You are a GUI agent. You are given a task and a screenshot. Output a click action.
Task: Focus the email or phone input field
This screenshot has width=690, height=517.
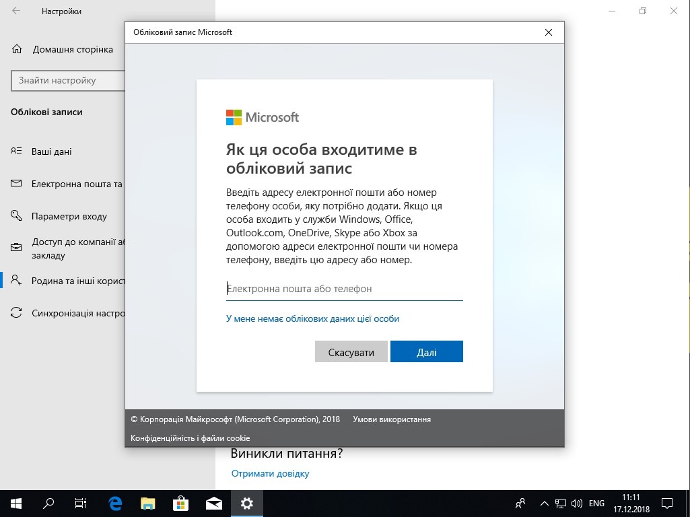[345, 289]
